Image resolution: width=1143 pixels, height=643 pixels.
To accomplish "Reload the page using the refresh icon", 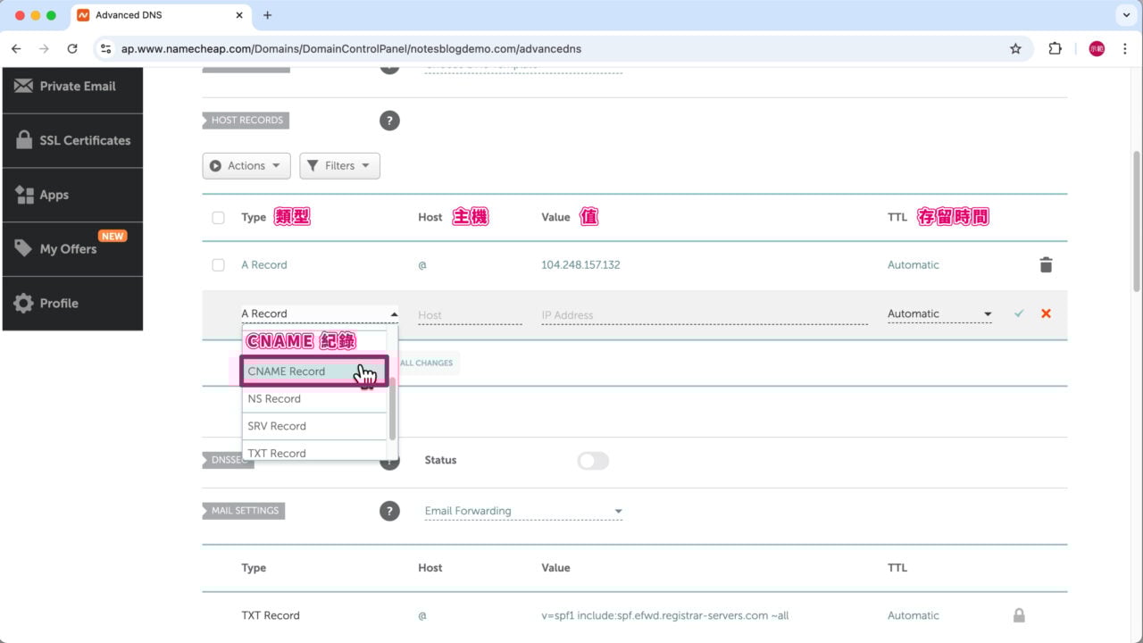I will pyautogui.click(x=72, y=49).
